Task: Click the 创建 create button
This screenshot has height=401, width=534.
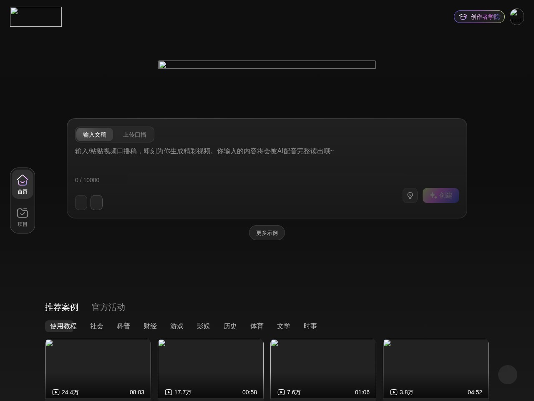Action: click(441, 195)
